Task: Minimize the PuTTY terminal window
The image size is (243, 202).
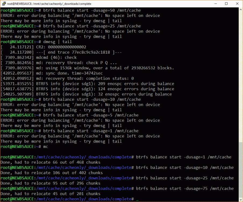Action: pos(216,4)
